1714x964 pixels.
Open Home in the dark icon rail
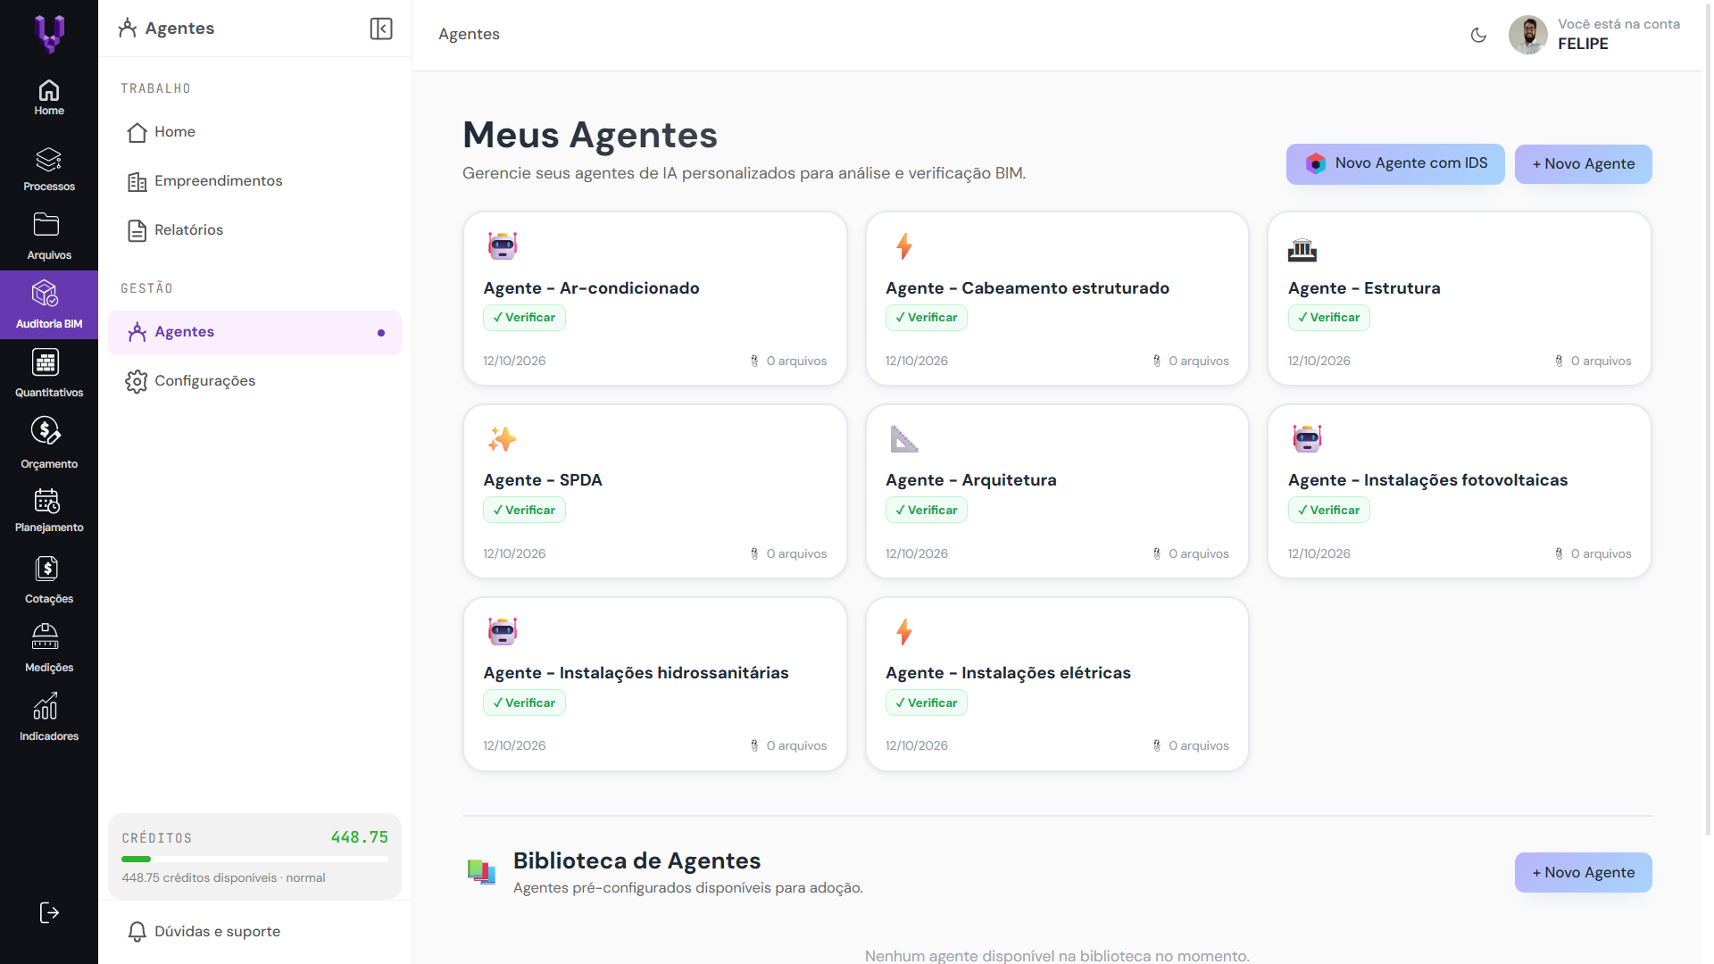coord(49,97)
